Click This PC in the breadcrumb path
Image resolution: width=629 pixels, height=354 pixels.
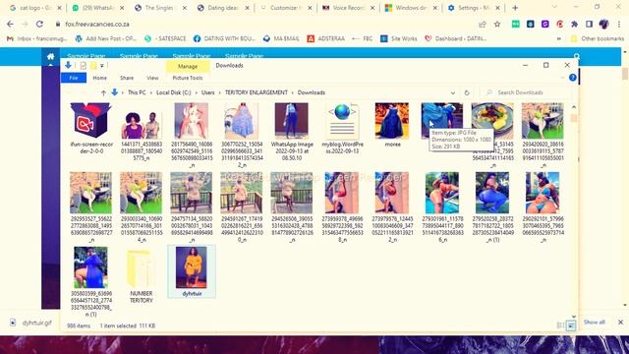click(x=137, y=92)
